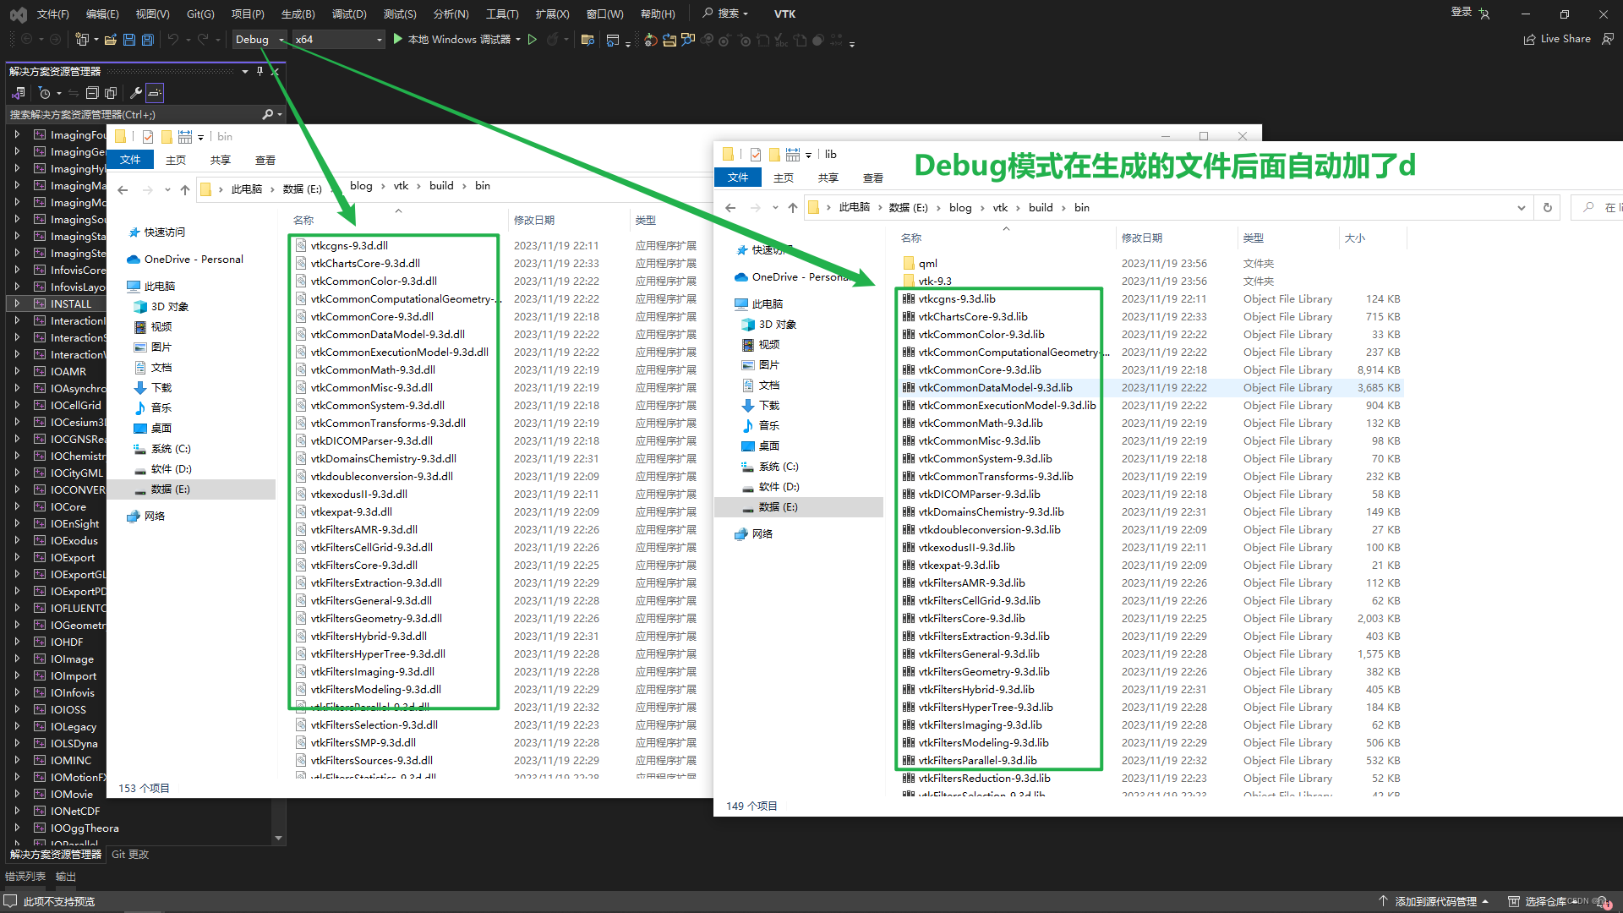
Task: Collapse all nodes in 解决方案资源管理器
Action: click(92, 93)
